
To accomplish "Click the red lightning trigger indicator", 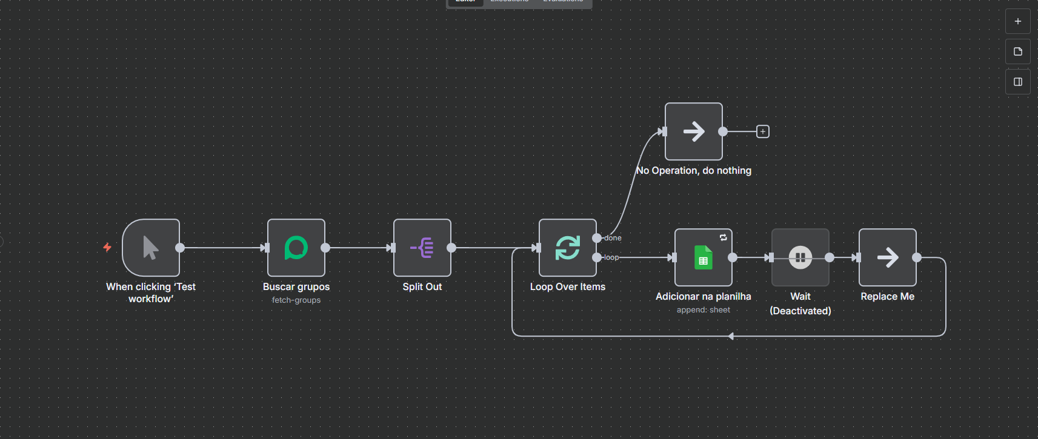I will click(x=107, y=247).
